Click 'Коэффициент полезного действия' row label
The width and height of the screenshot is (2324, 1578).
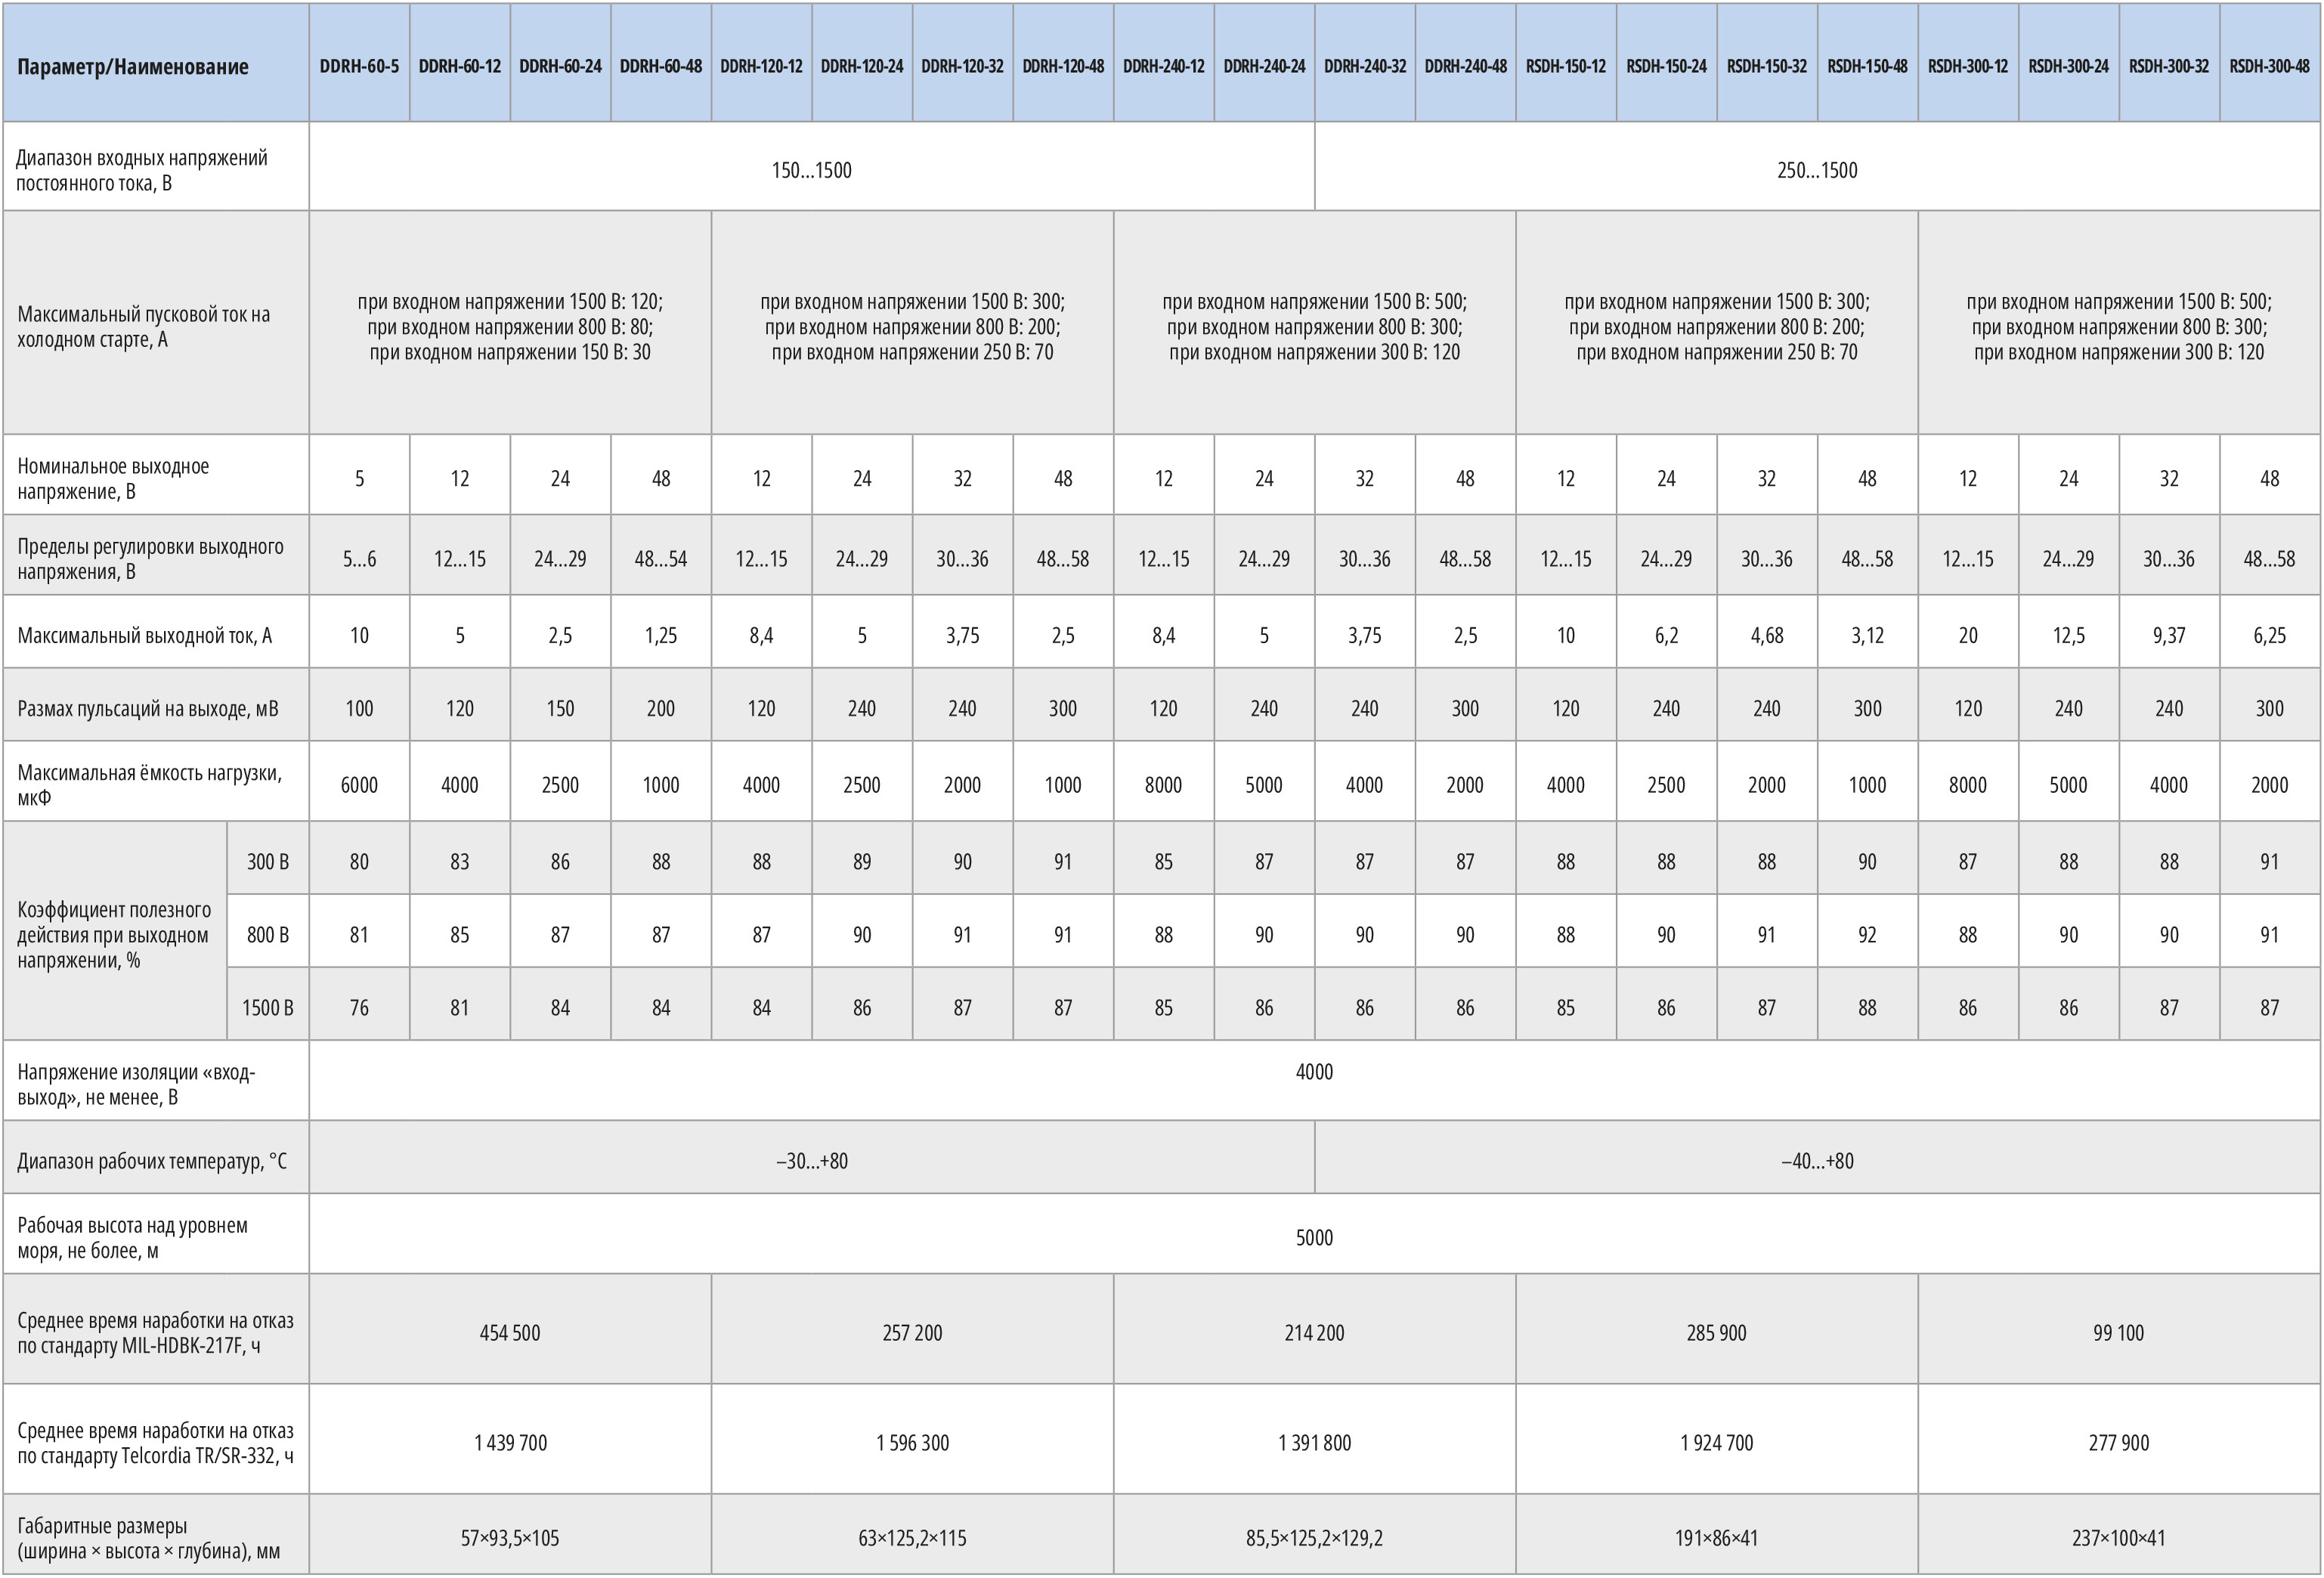coord(115,931)
